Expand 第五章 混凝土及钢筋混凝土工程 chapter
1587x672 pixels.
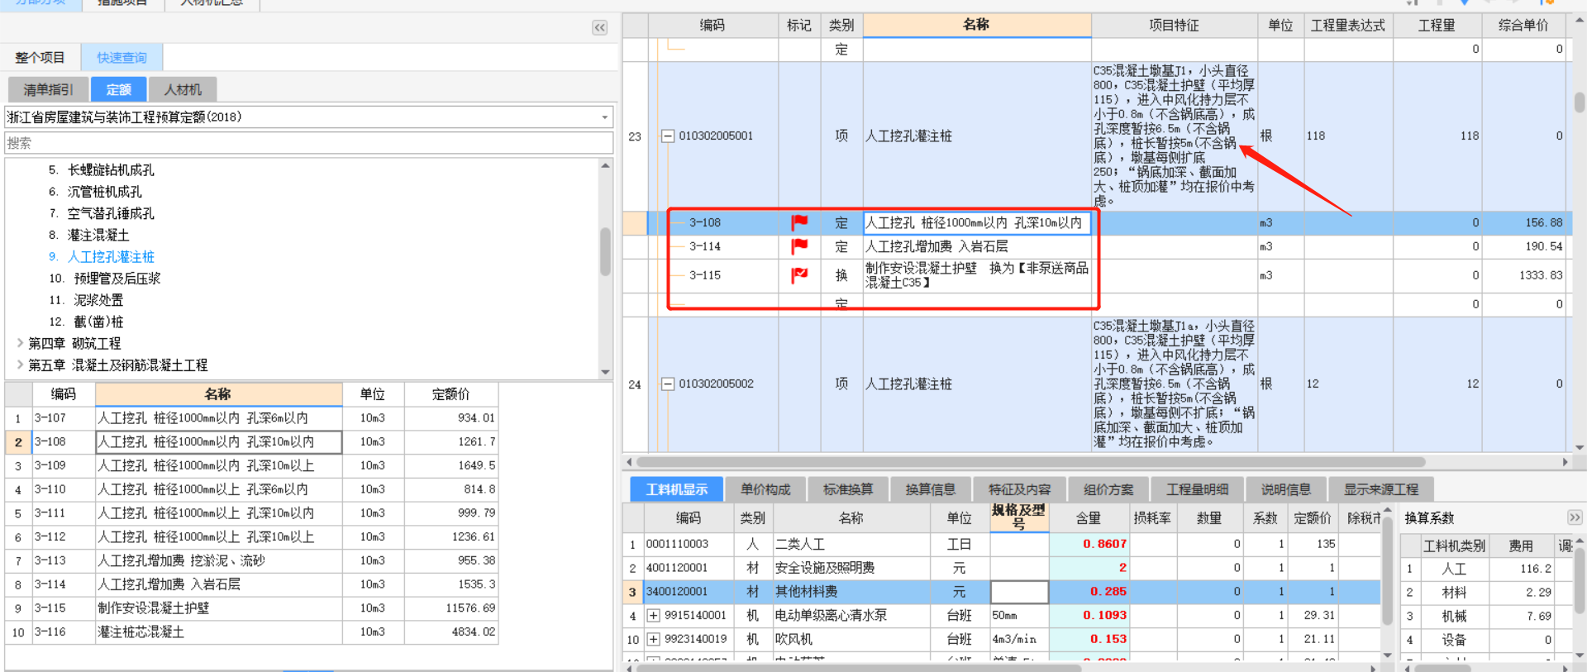20,365
